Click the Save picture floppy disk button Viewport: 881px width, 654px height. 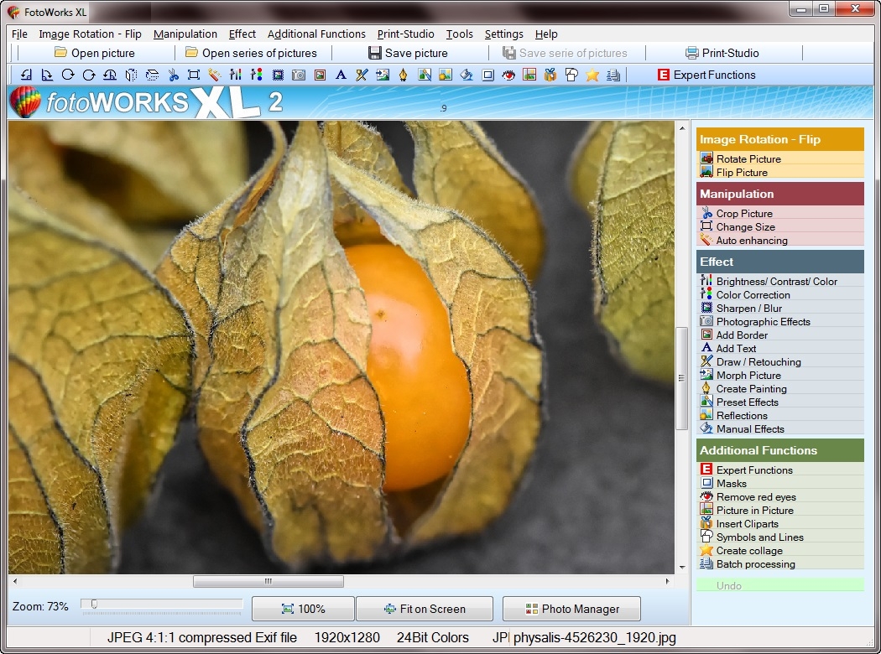click(x=408, y=53)
